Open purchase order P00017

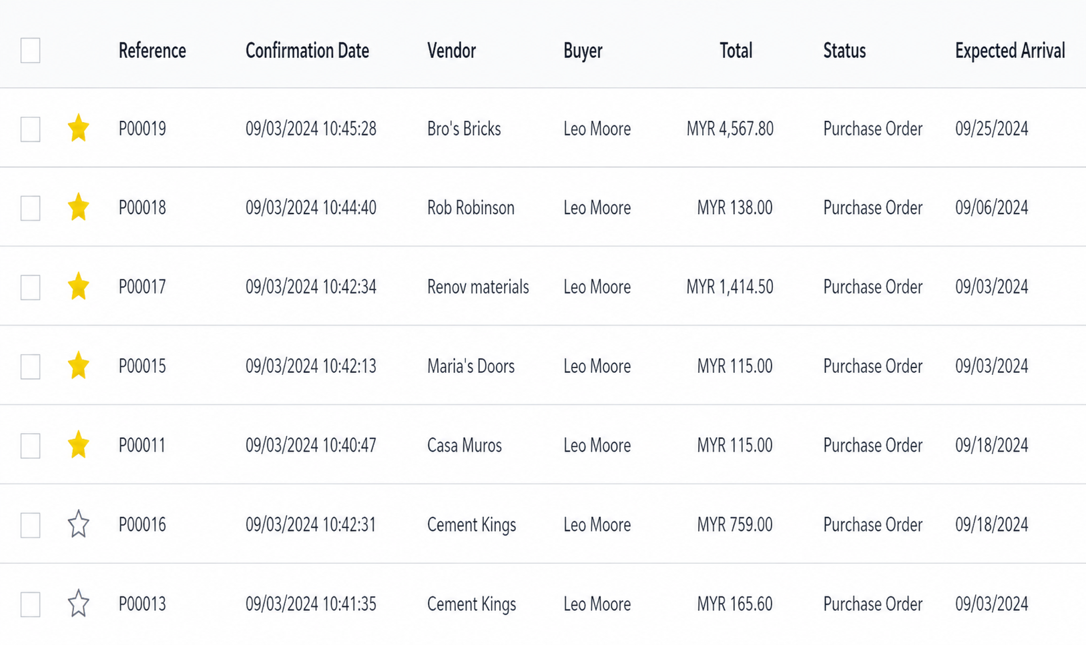142,287
